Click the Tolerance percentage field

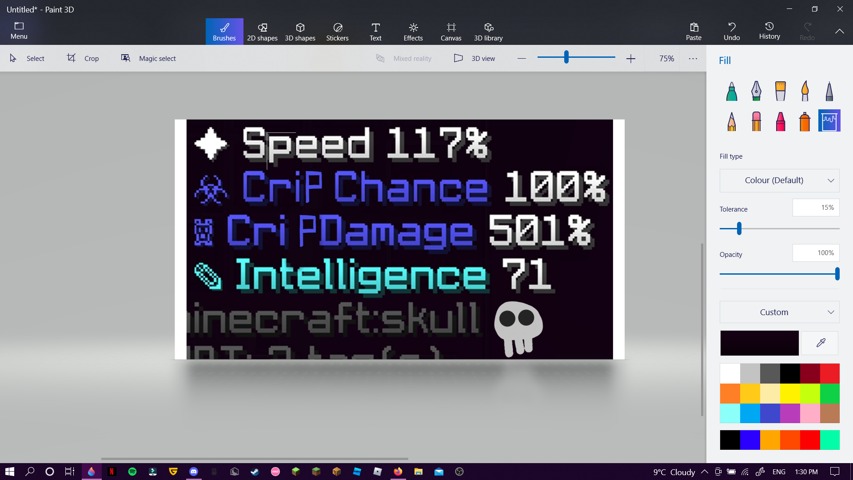816,208
